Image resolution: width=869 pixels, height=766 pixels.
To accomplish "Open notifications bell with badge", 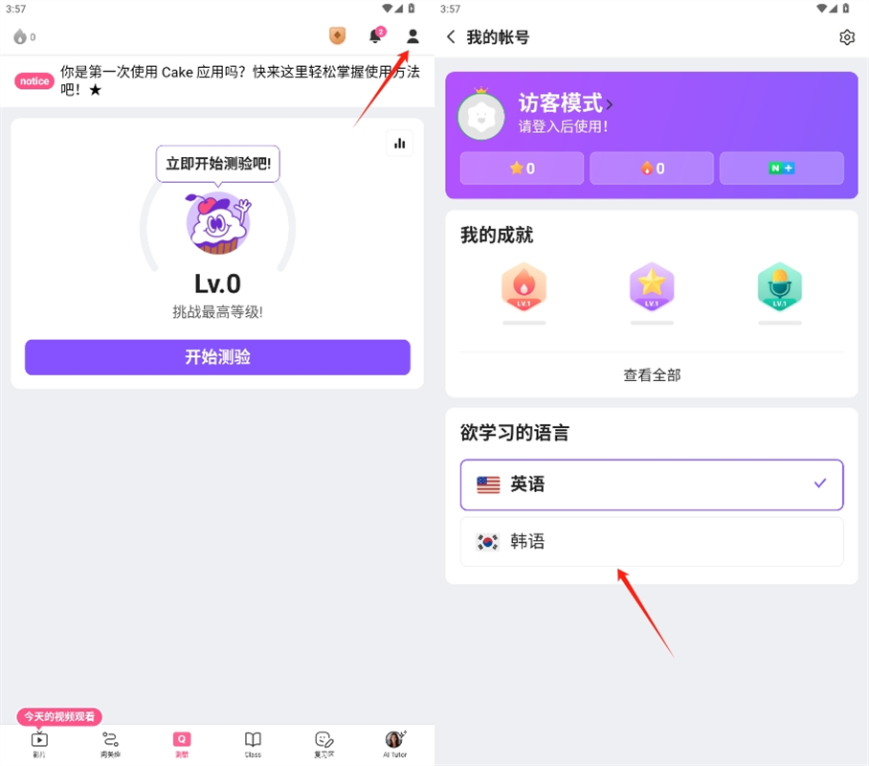I will 377,35.
